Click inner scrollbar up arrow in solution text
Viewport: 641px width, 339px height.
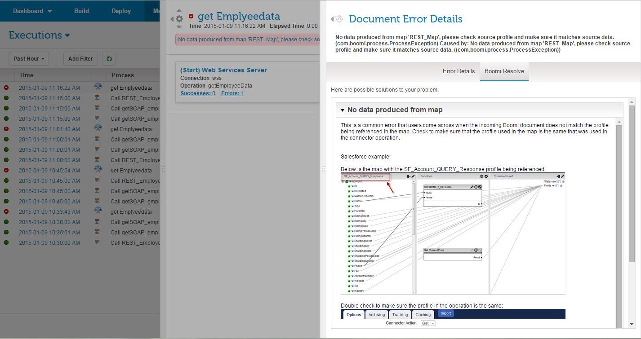(x=619, y=122)
